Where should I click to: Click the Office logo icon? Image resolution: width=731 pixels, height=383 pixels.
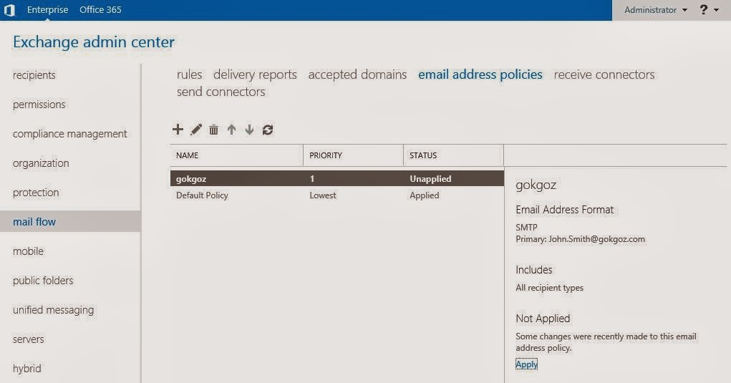pos(9,10)
